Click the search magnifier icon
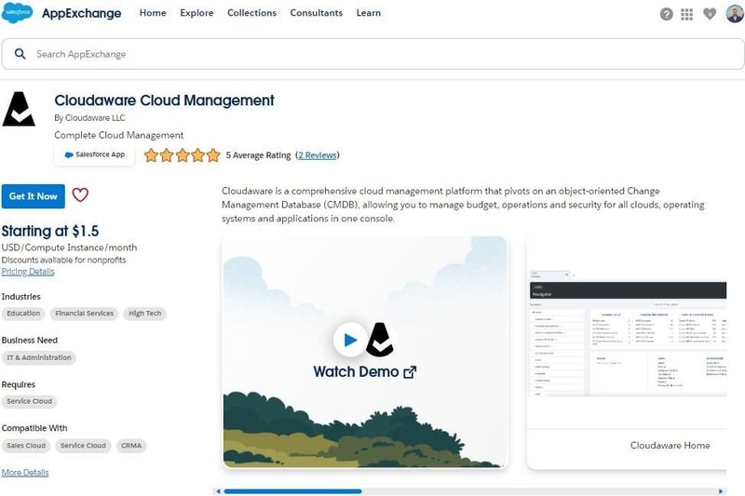The image size is (745, 496). pos(20,54)
